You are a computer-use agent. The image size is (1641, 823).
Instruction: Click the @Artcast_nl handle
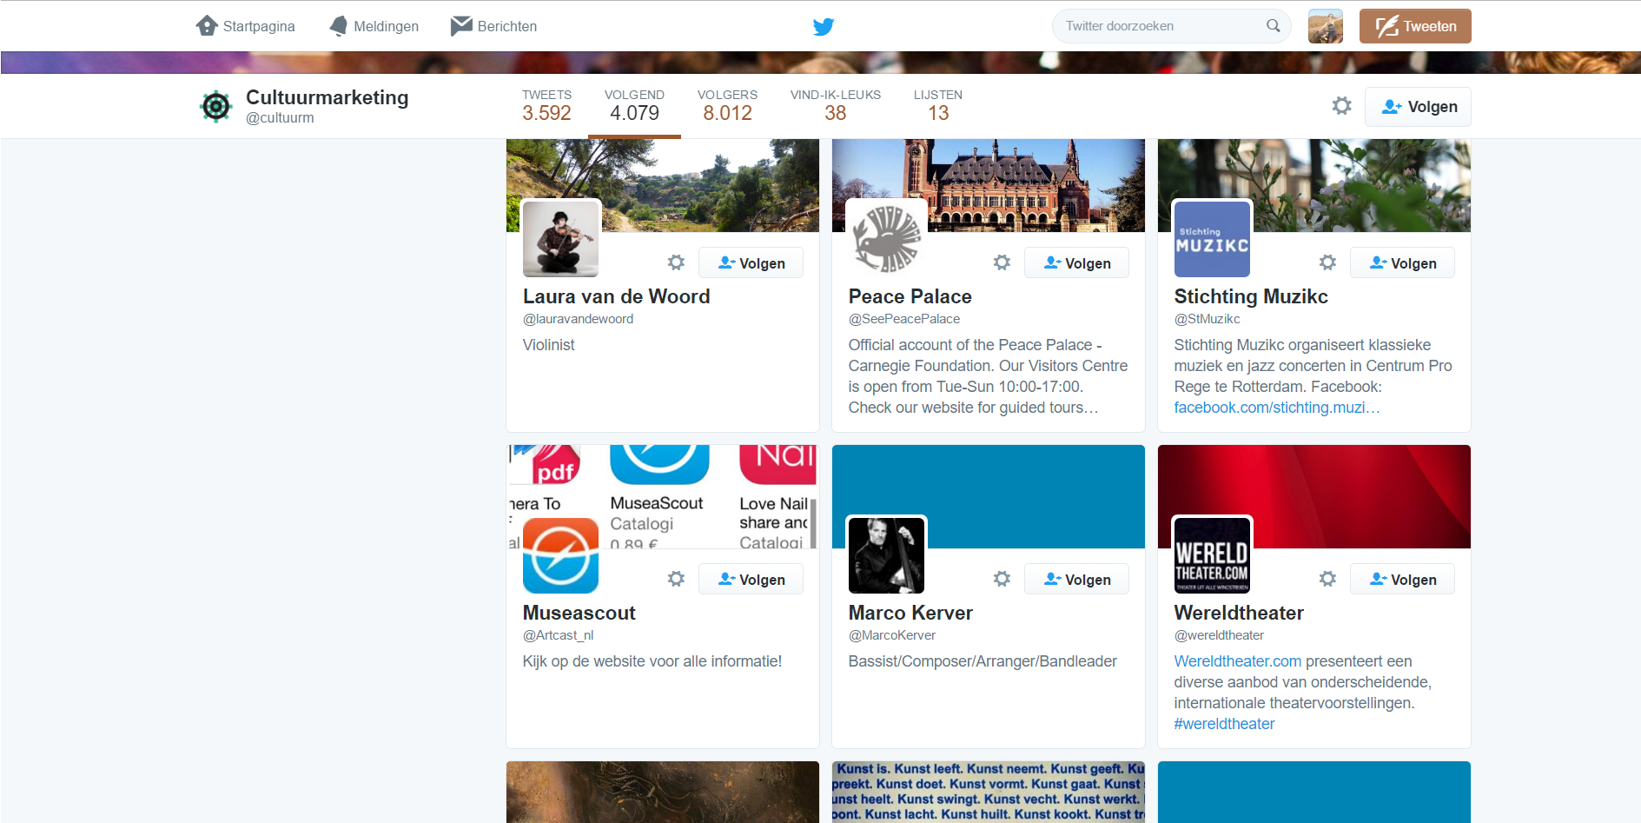[558, 635]
